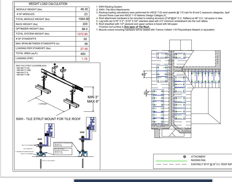Click the 48" dimension on roof plan
Screen dimensions: 232x182
pos(144,74)
